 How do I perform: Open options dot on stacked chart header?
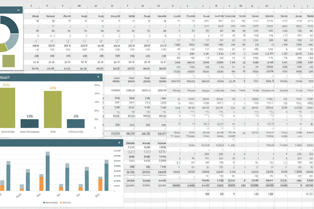pyautogui.click(x=119, y=143)
